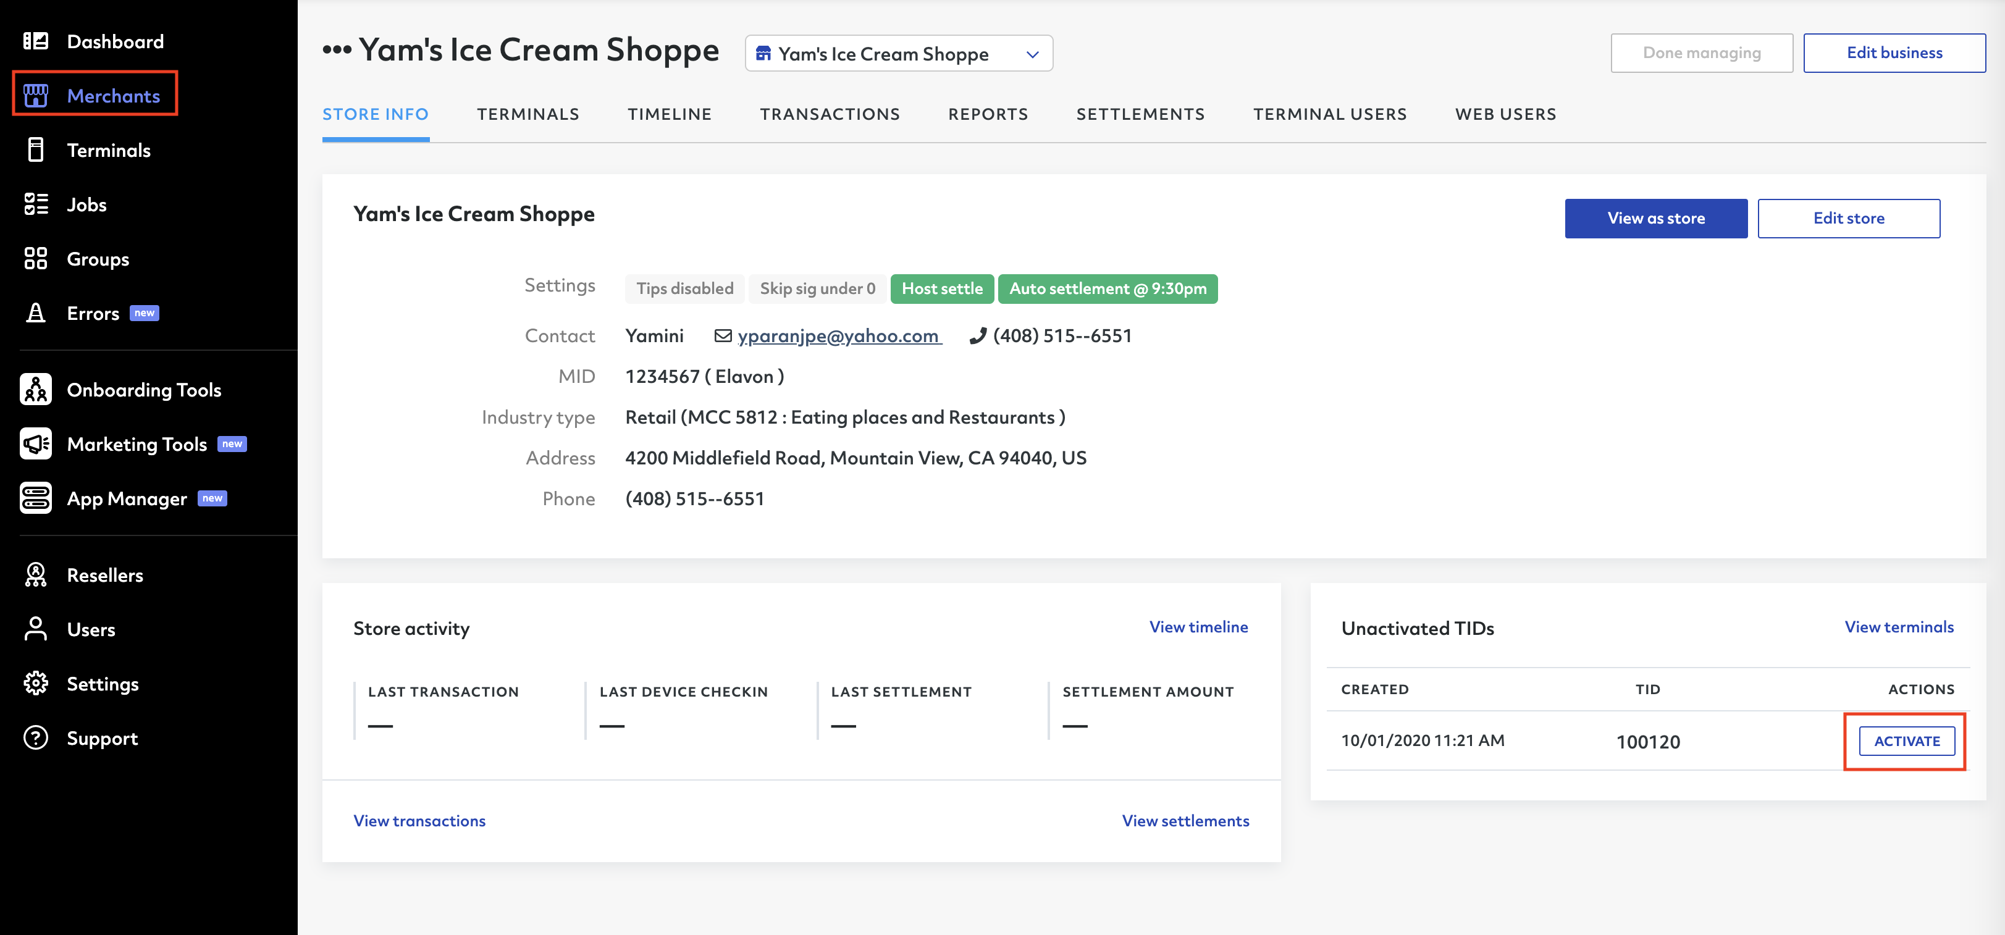The image size is (2005, 935).
Task: Click the Resellers badge icon
Action: coord(36,576)
